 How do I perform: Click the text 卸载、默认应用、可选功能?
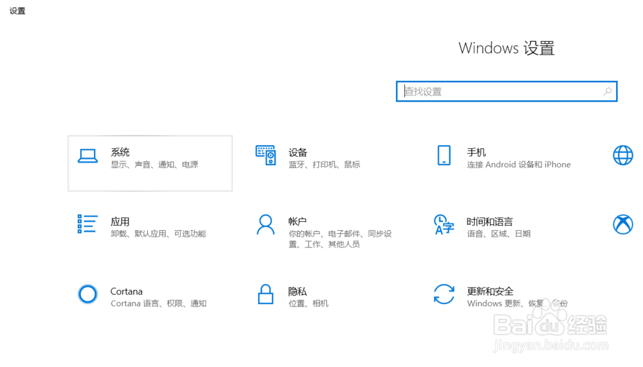[x=158, y=234]
